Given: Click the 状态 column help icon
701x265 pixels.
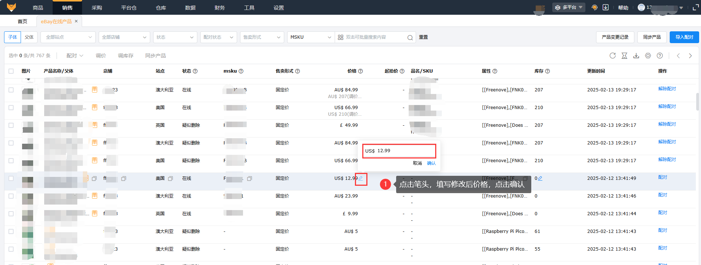Looking at the screenshot, I should (x=195, y=71).
